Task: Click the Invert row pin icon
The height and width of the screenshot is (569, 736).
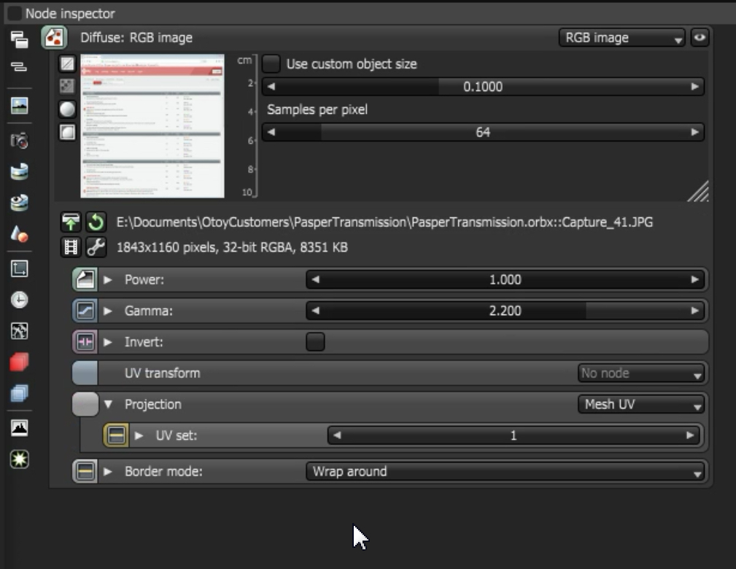Action: (x=85, y=342)
